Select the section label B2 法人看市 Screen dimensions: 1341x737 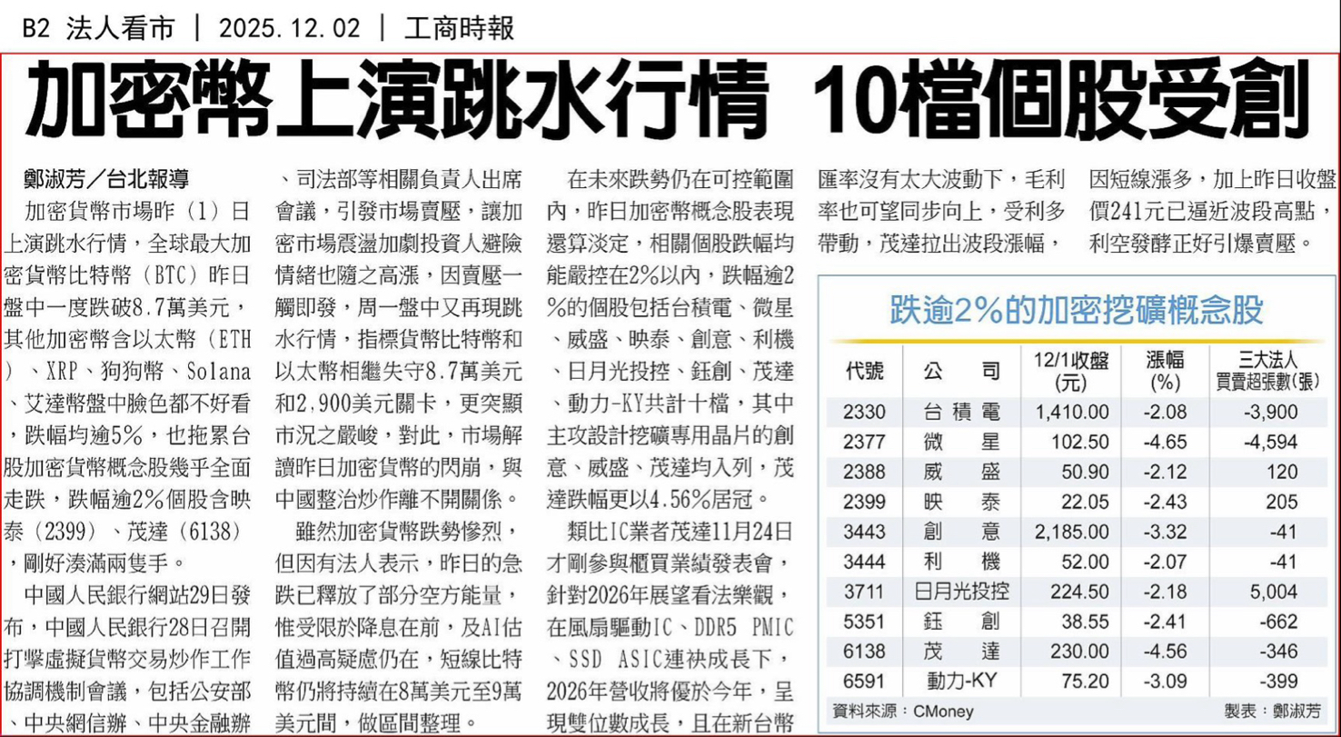[98, 29]
